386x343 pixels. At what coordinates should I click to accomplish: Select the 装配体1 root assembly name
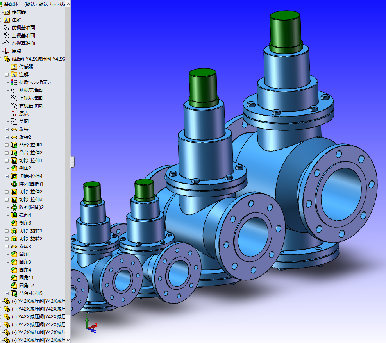13,4
